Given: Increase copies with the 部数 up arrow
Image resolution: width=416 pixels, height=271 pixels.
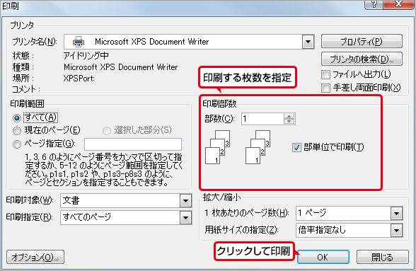Looking at the screenshot, I should (x=289, y=116).
